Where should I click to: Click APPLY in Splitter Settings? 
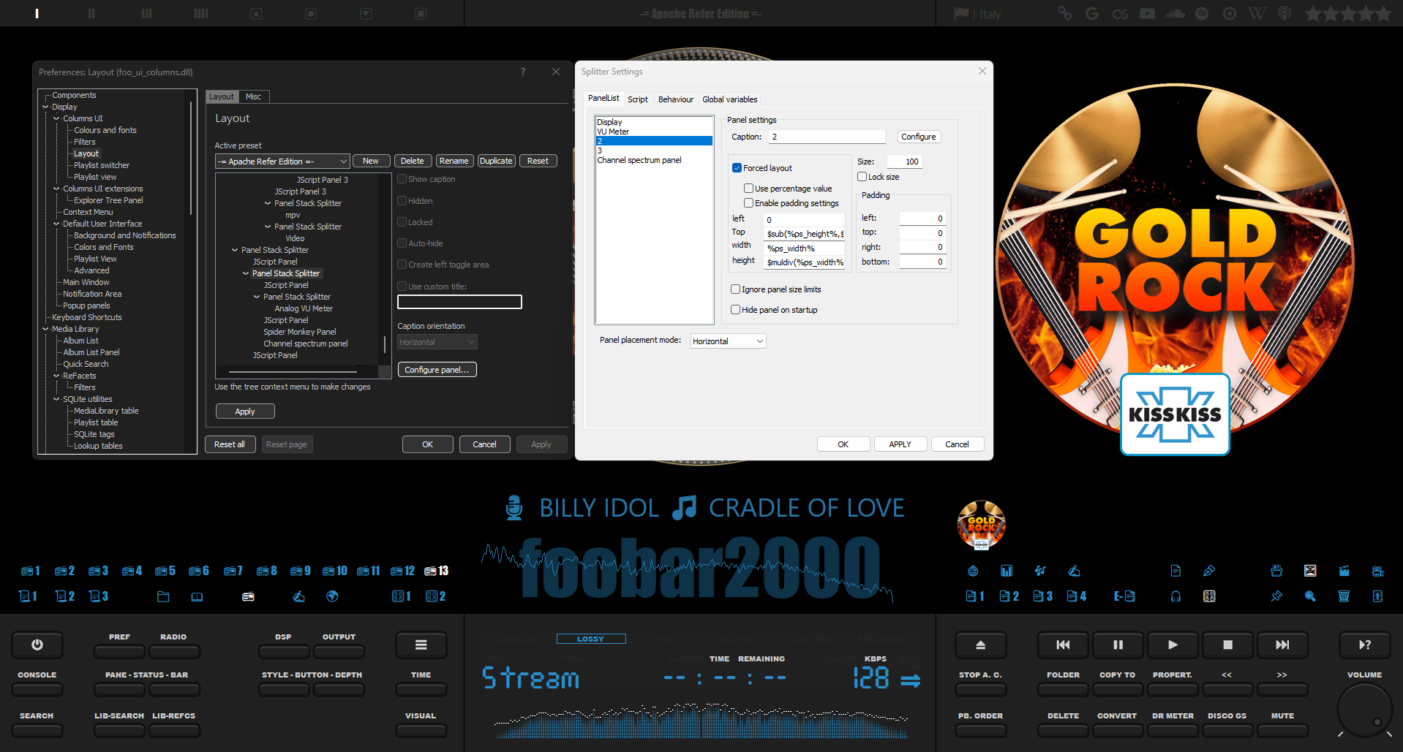pyautogui.click(x=900, y=444)
